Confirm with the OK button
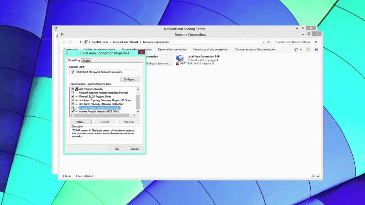365x205 pixels. [x=117, y=149]
